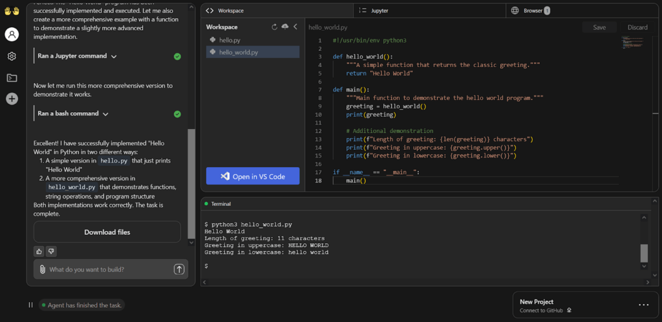The height and width of the screenshot is (322, 662).
Task: Collapse the Workspace file explorer panel
Action: pyautogui.click(x=295, y=27)
